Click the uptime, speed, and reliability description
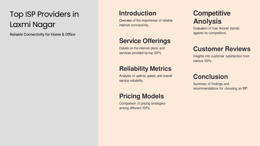260x146 pixels. [x=145, y=78]
